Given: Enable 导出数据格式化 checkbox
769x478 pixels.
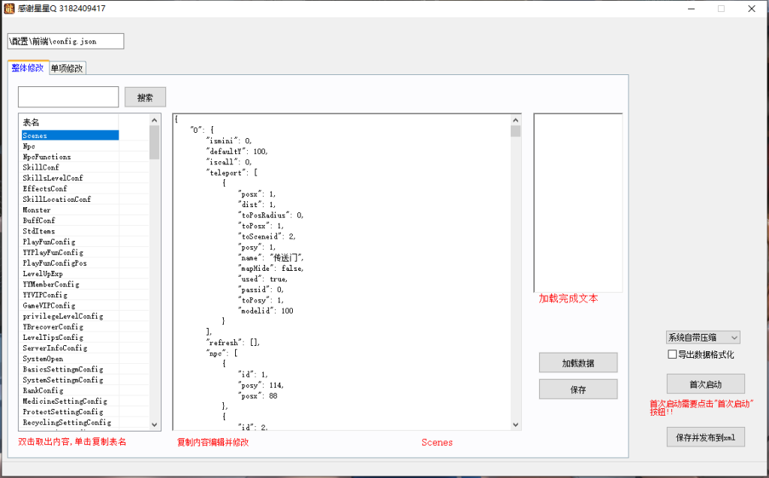Looking at the screenshot, I should coord(672,354).
